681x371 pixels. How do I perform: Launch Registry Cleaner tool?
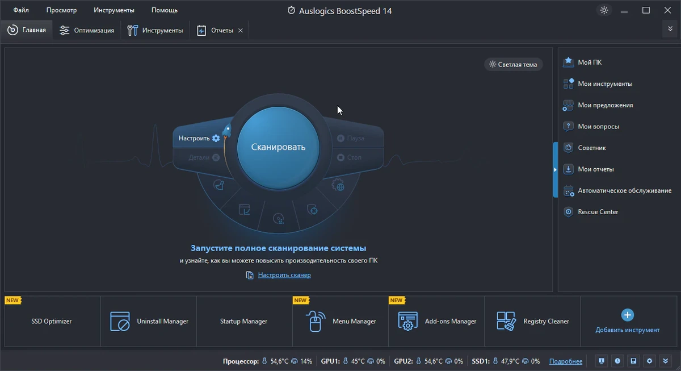tap(532, 321)
